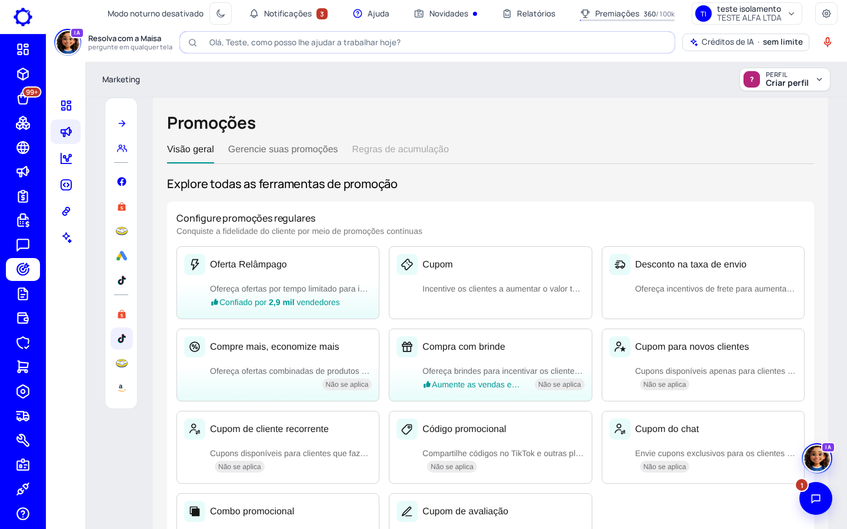Open the blue chat bubble button

click(816, 498)
